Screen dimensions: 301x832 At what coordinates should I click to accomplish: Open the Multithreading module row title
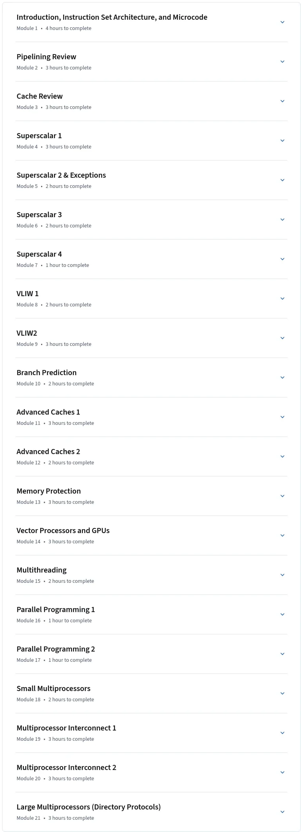41,570
